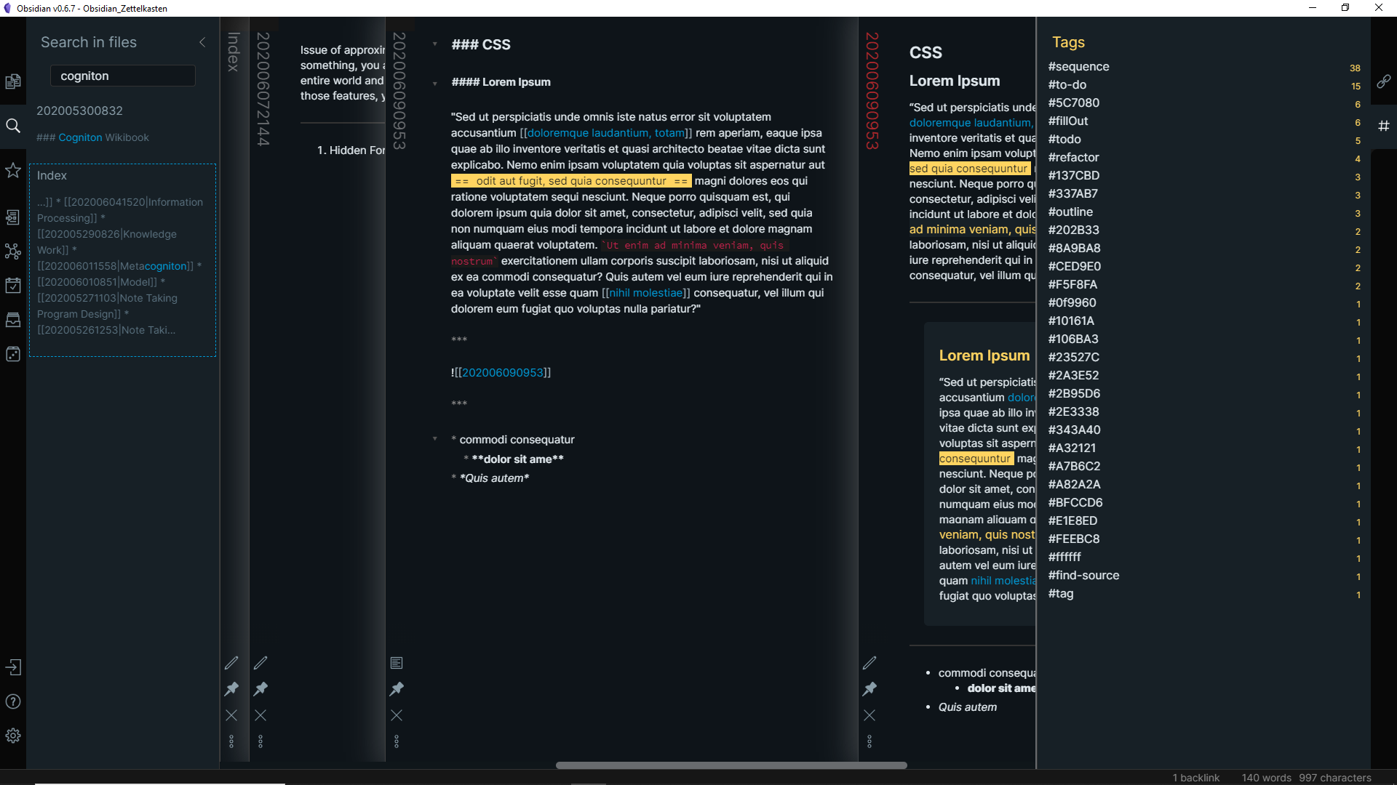
Task: Click the 202006090953 embed link
Action: (502, 373)
